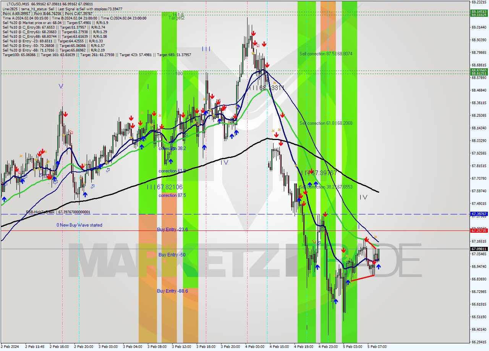Click the blue 'correction 87.5' label
Screen dimensions: 489x351
(172, 195)
